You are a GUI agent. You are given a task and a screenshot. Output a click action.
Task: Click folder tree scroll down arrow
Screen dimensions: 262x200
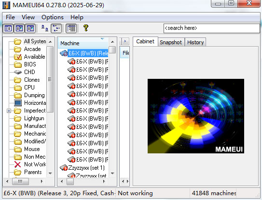pos(50,174)
